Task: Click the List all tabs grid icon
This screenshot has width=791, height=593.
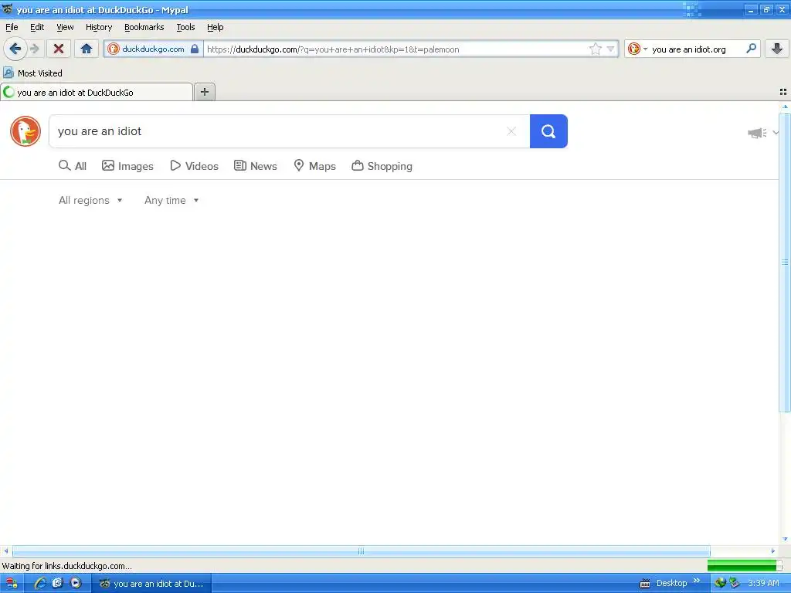Action: point(783,92)
